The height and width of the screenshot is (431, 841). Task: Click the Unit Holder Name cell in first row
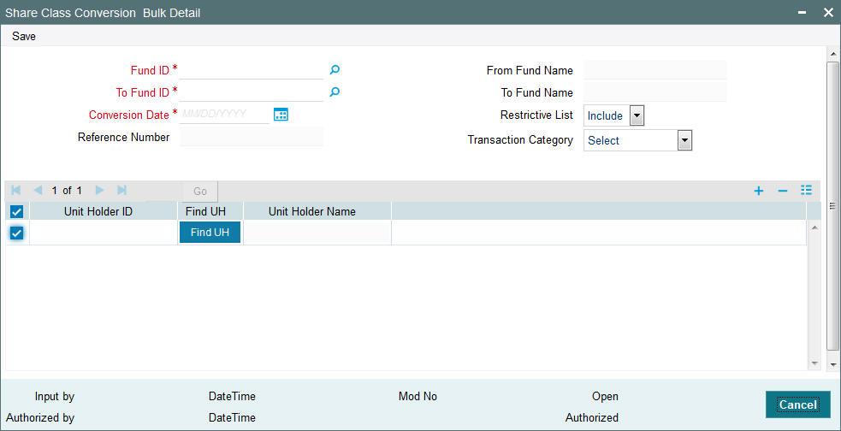[317, 233]
